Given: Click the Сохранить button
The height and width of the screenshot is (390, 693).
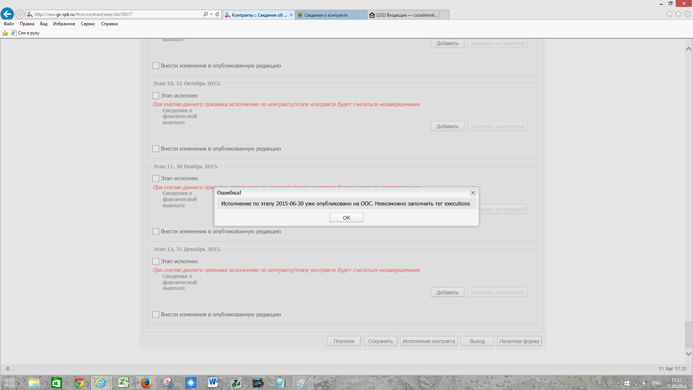Looking at the screenshot, I should [x=380, y=341].
